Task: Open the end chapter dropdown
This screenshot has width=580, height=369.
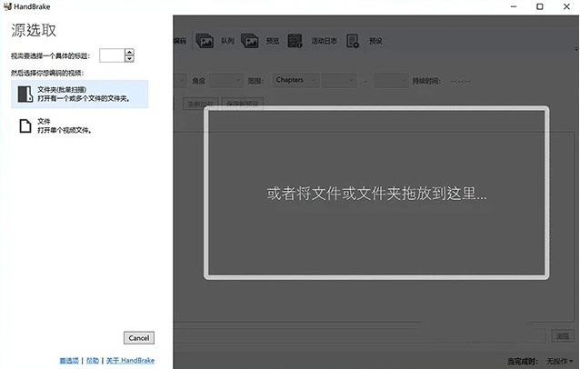Action: 391,80
